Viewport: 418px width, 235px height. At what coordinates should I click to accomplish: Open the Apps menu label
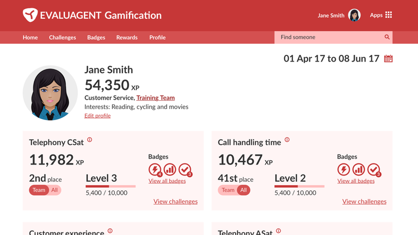(376, 15)
